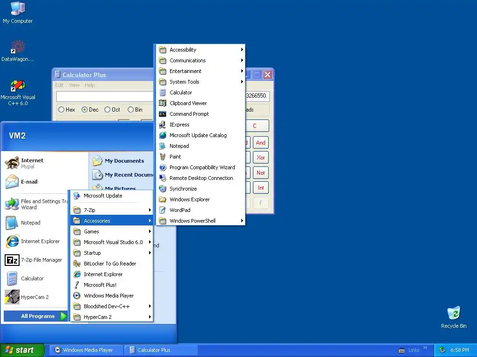This screenshot has height=357, width=477.
Task: Open Microsoft Visual C++ 6.0 desktop icon
Action: point(18,93)
